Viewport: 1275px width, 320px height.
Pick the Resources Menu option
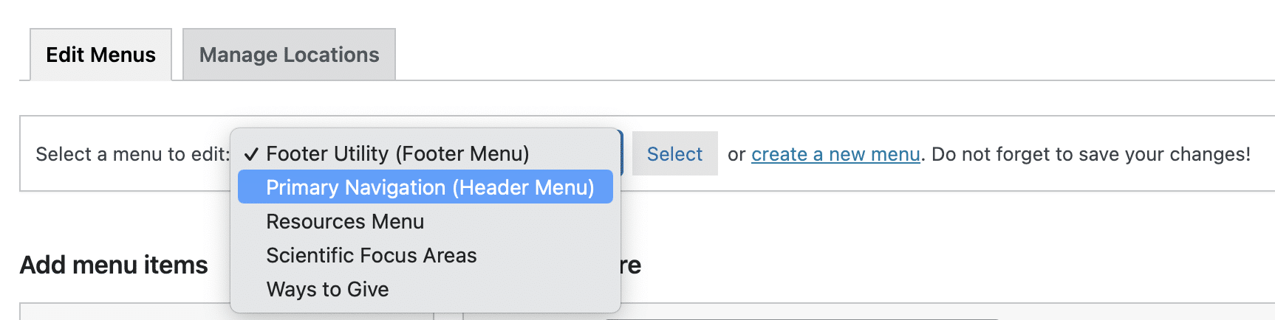(x=345, y=221)
